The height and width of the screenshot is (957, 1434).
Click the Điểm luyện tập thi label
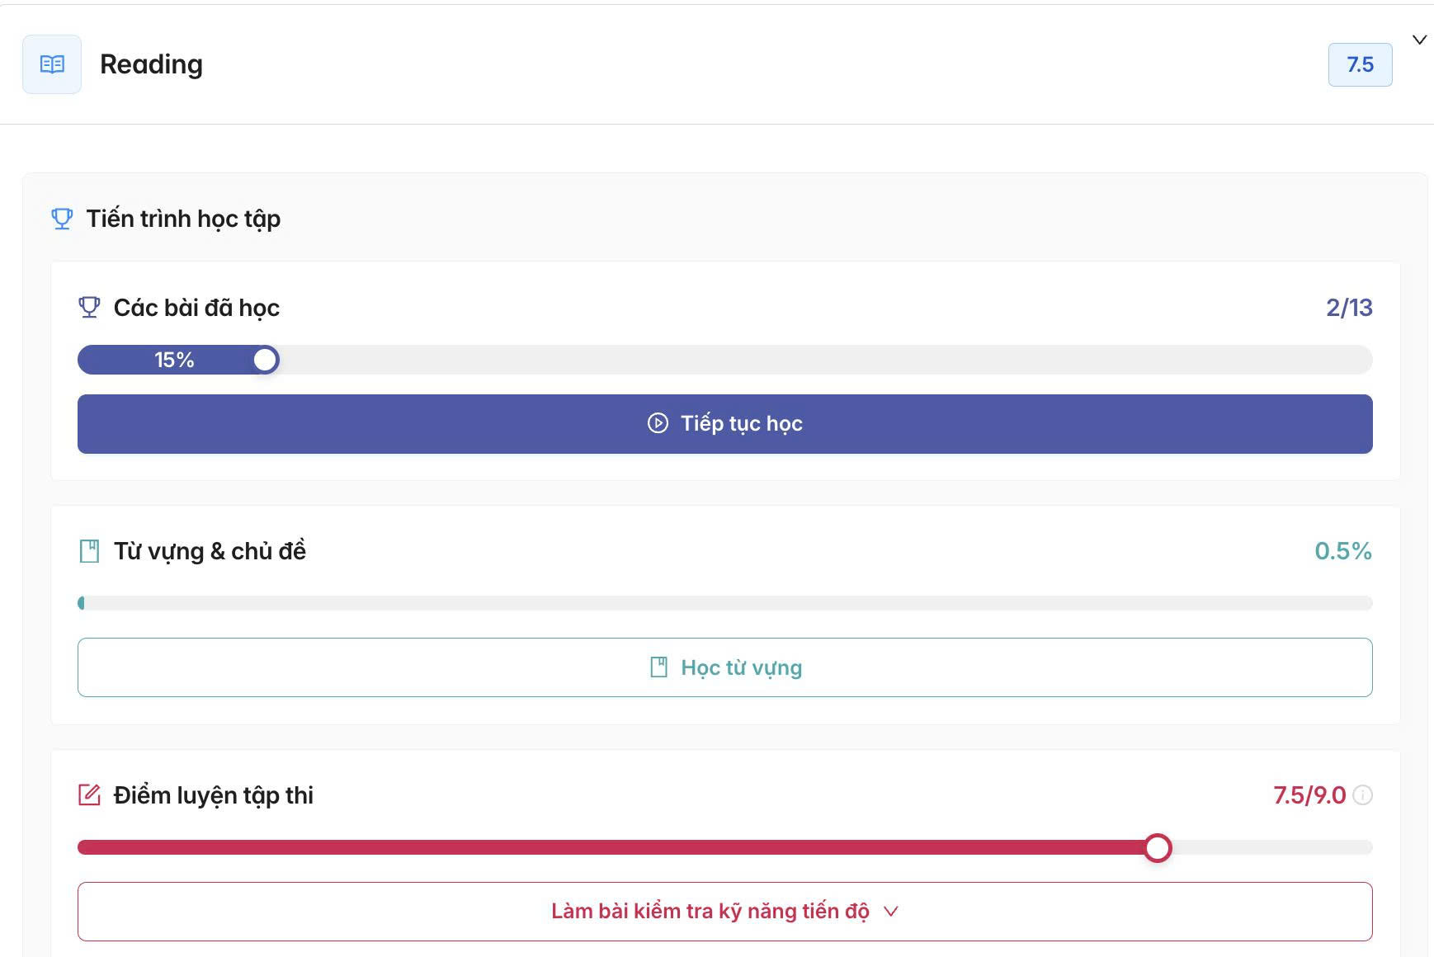tap(214, 795)
